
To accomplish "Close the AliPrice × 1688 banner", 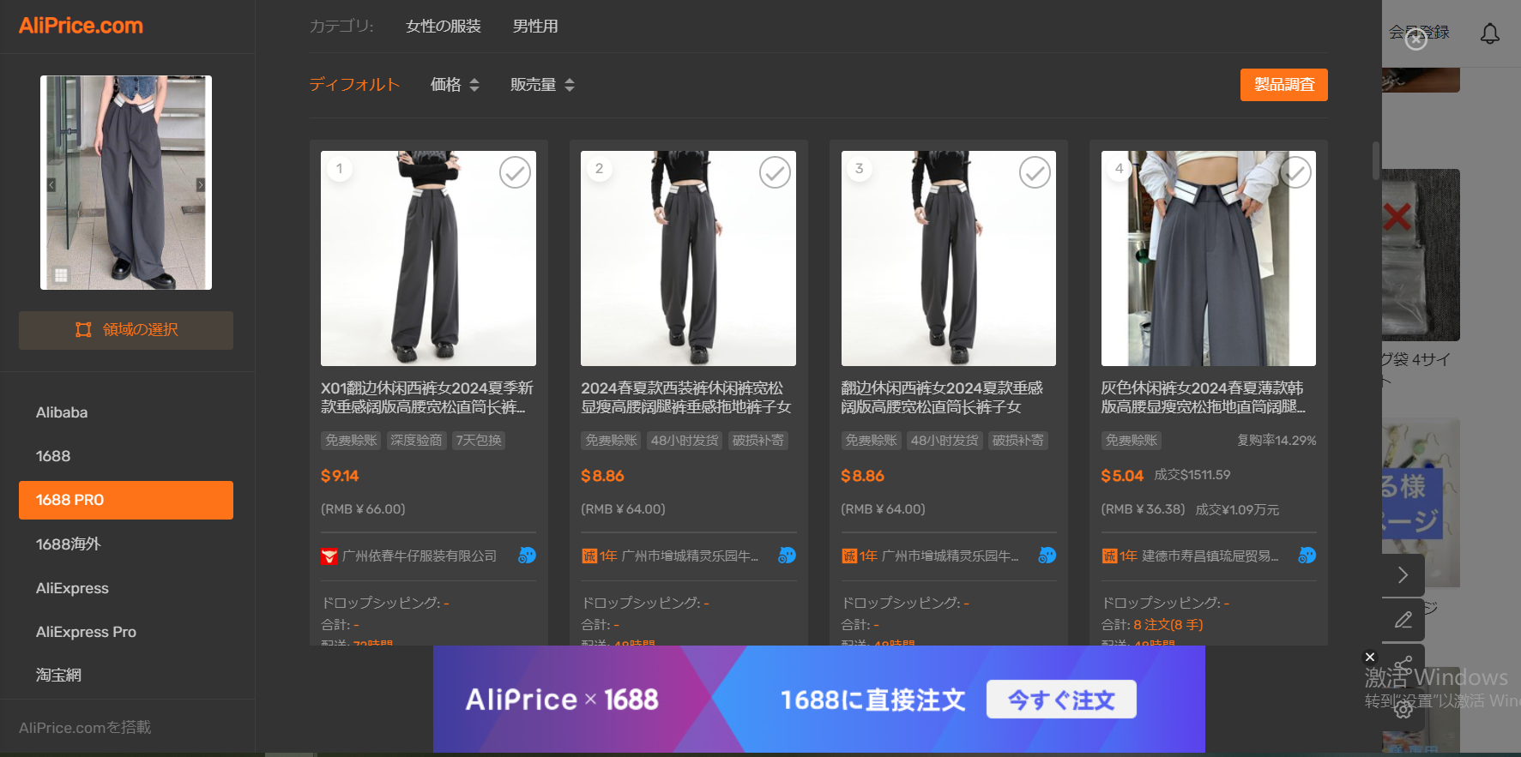I will [1370, 657].
